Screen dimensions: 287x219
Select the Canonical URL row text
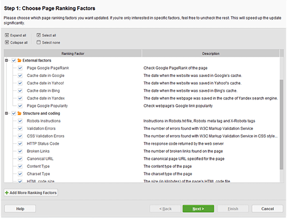pyautogui.click(x=40, y=159)
